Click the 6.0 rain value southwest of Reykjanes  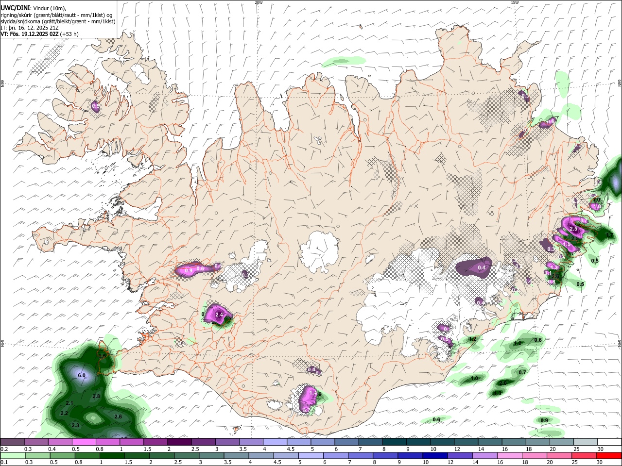[x=82, y=375]
